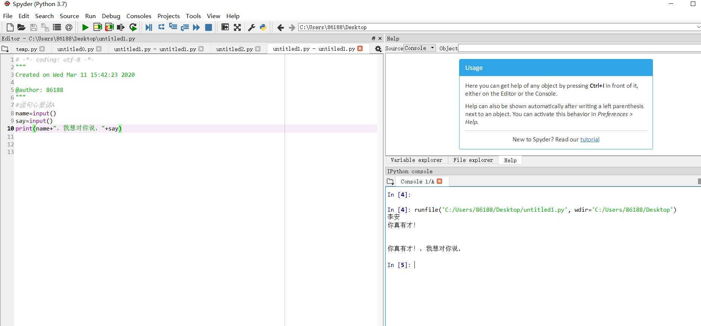Create a new file from the toolbar
The width and height of the screenshot is (701, 326).
[x=10, y=27]
